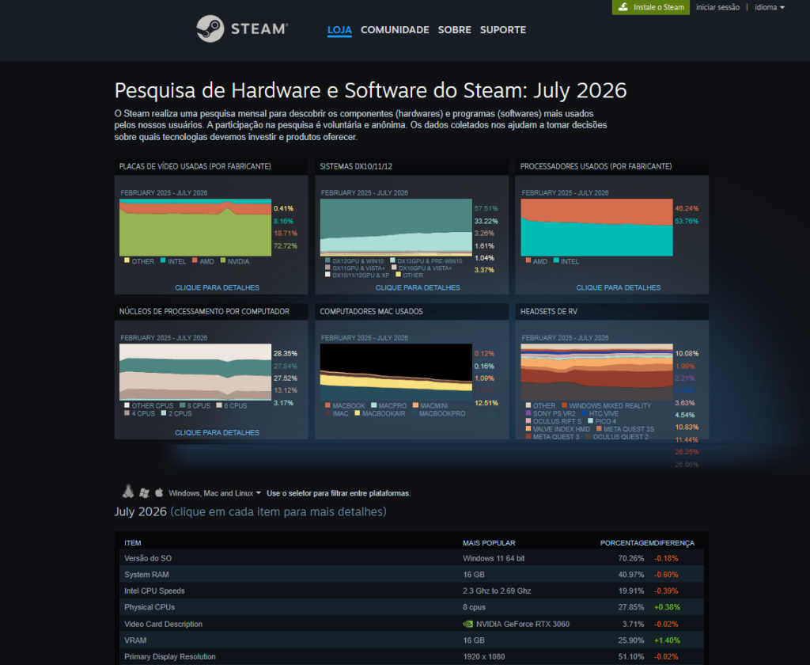
Task: Click the DX12GPU & WIN10 legend swatch
Action: (327, 260)
